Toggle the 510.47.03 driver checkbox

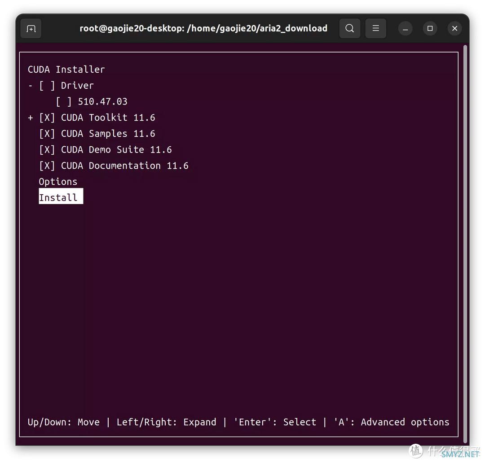64,102
